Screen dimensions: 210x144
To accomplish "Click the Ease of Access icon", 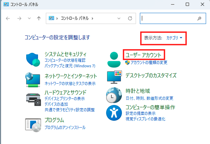I will pyautogui.click(x=114, y=113).
